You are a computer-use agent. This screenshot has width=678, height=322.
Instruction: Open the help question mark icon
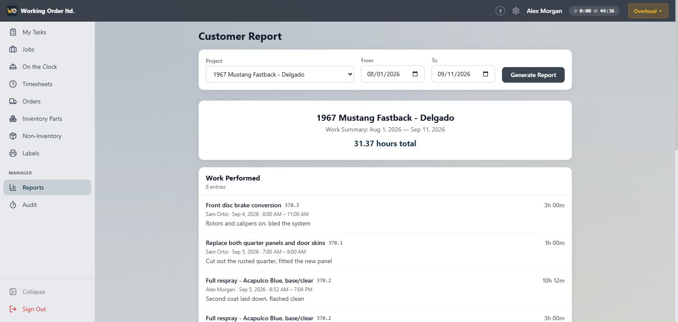(500, 11)
